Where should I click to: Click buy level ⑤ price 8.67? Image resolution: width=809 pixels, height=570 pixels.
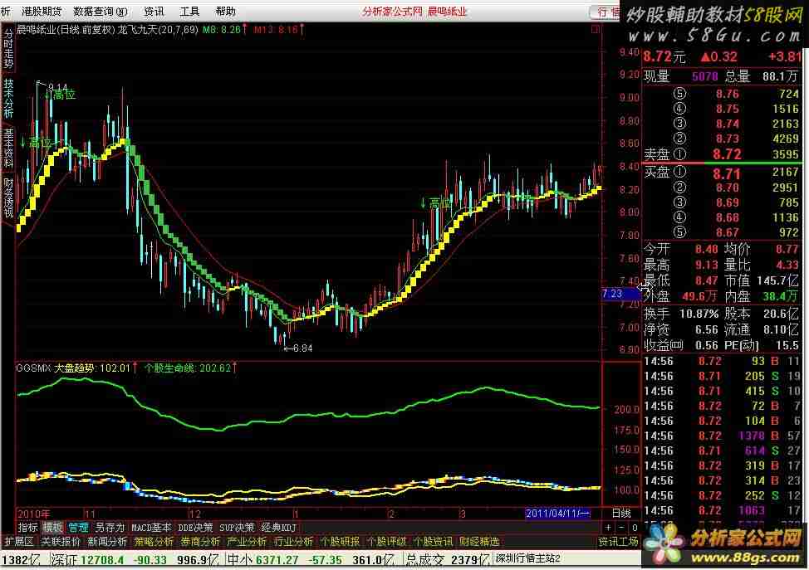coord(727,232)
